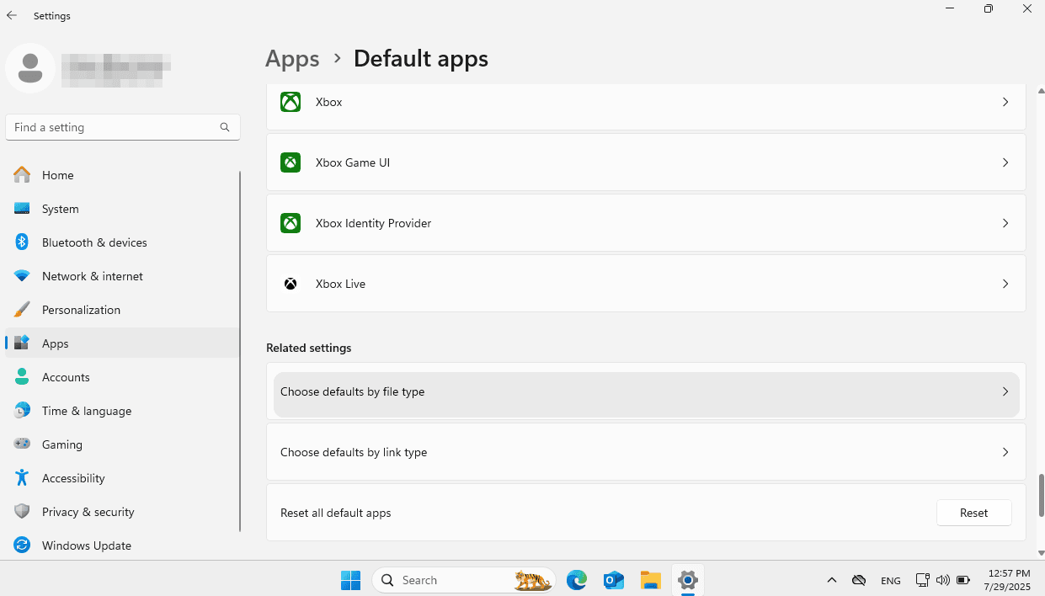Click the Personalization paintbrush icon
The width and height of the screenshot is (1045, 596).
23,310
